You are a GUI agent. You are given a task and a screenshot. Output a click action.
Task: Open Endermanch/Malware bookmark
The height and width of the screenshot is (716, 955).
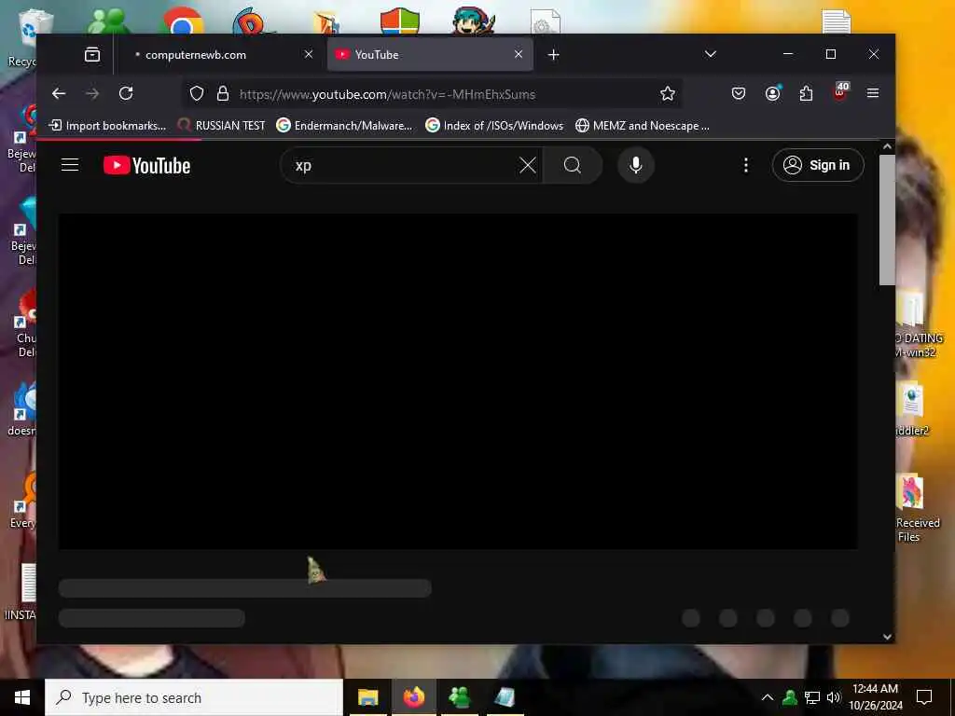tap(344, 126)
